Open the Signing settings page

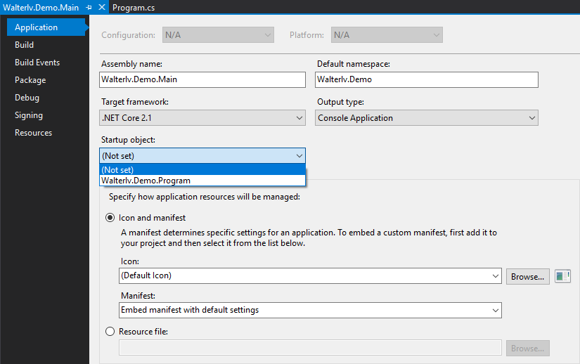coord(29,115)
